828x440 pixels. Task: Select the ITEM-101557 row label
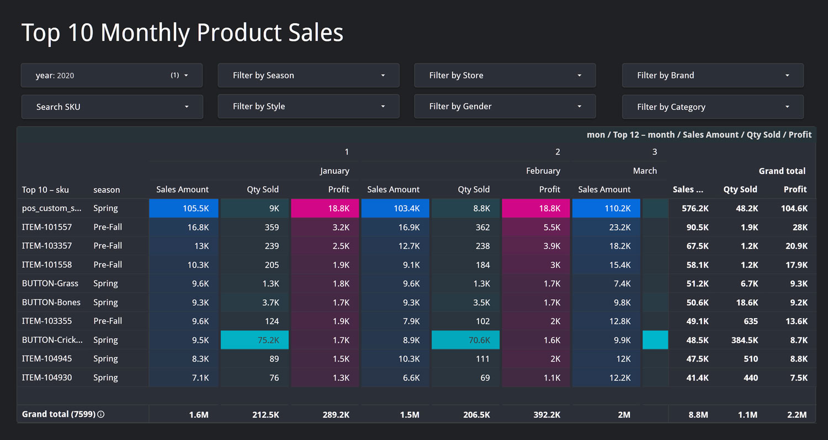[47, 227]
